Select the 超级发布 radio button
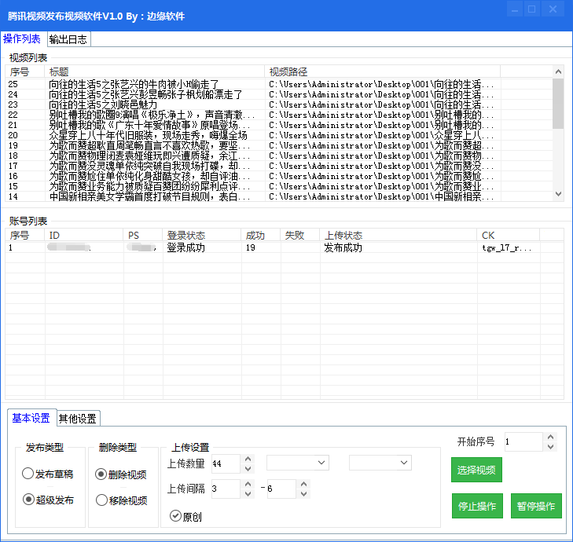The image size is (573, 542). click(x=48, y=500)
